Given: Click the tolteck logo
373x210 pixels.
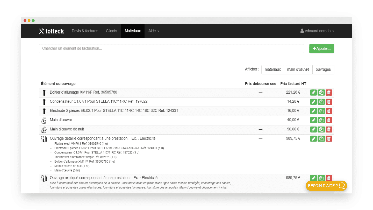Looking at the screenshot, I should tap(52, 31).
